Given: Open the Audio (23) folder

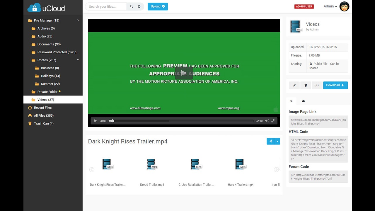Looking at the screenshot, I should point(45,36).
